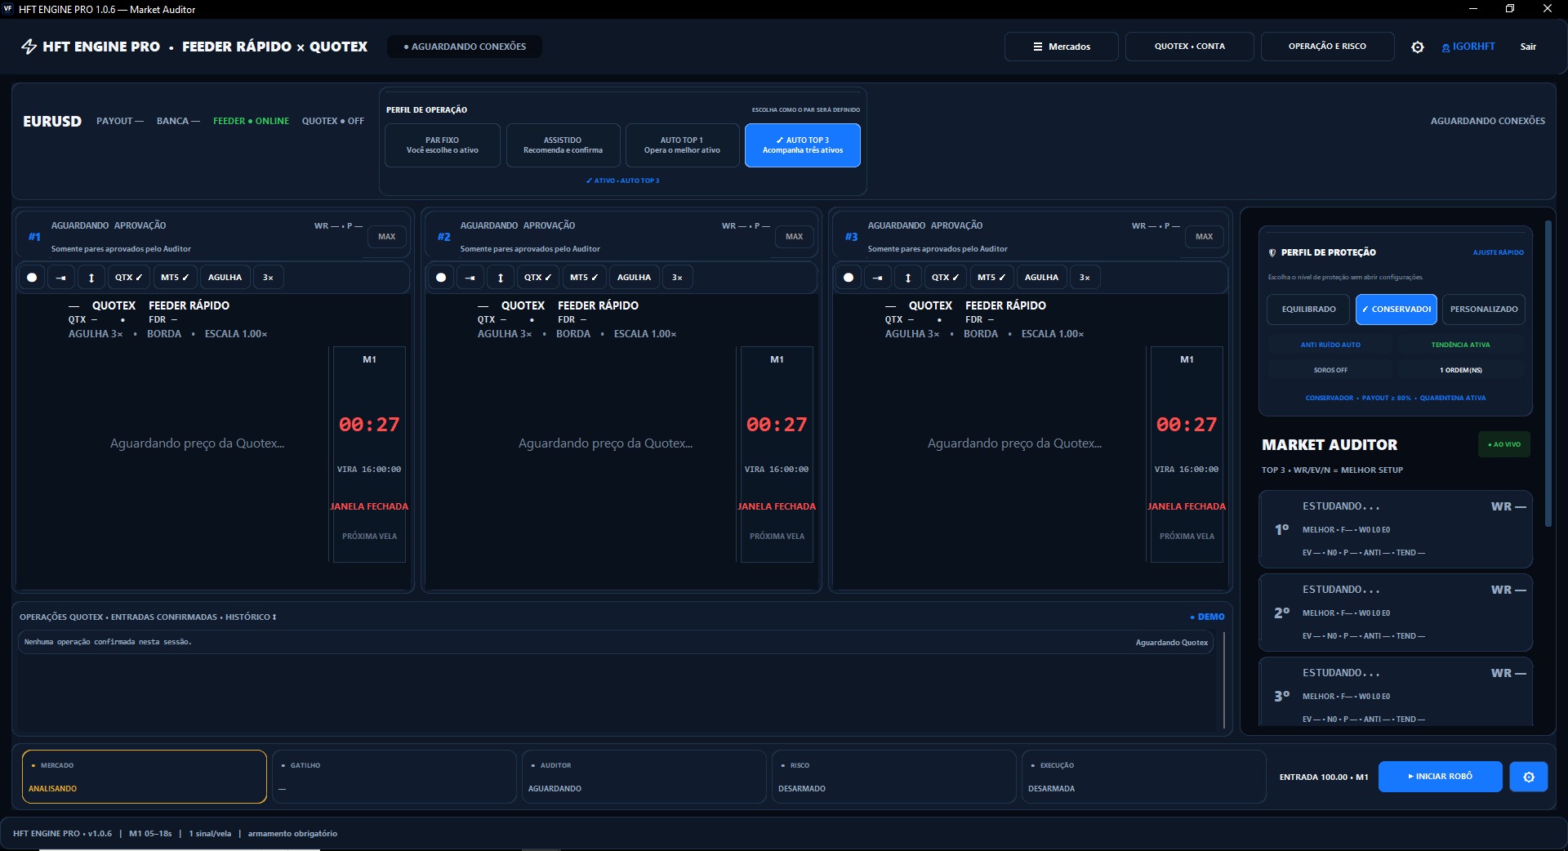Click the IGORHFT user profile link
The height and width of the screenshot is (851, 1568).
coord(1468,47)
